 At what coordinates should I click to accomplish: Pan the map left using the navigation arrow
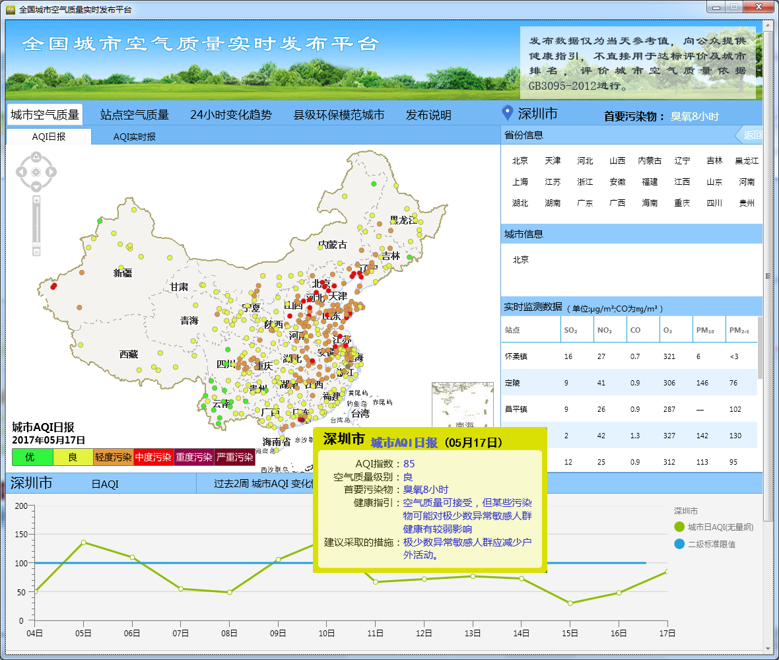[21, 172]
